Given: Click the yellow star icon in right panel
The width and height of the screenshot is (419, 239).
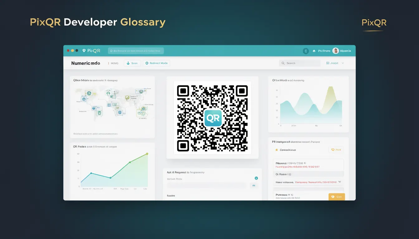Looking at the screenshot, I should 277,150.
